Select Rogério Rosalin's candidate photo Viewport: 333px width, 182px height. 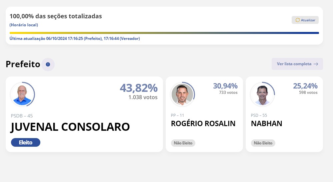182,94
